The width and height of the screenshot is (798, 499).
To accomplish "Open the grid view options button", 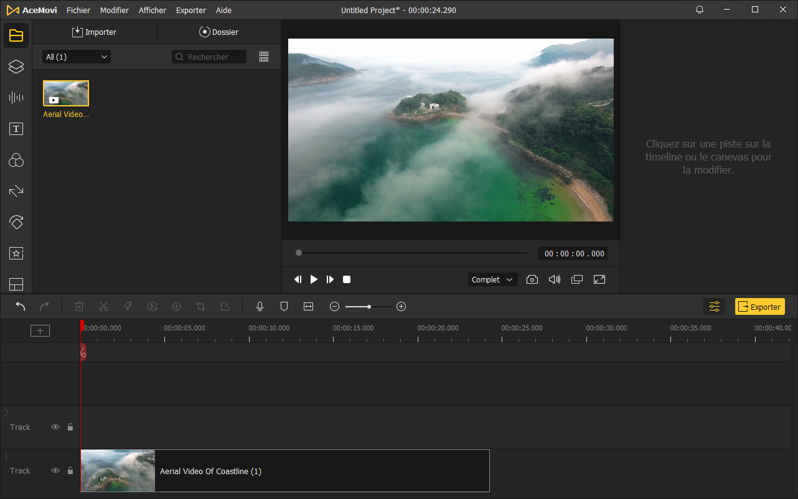I will tap(264, 57).
